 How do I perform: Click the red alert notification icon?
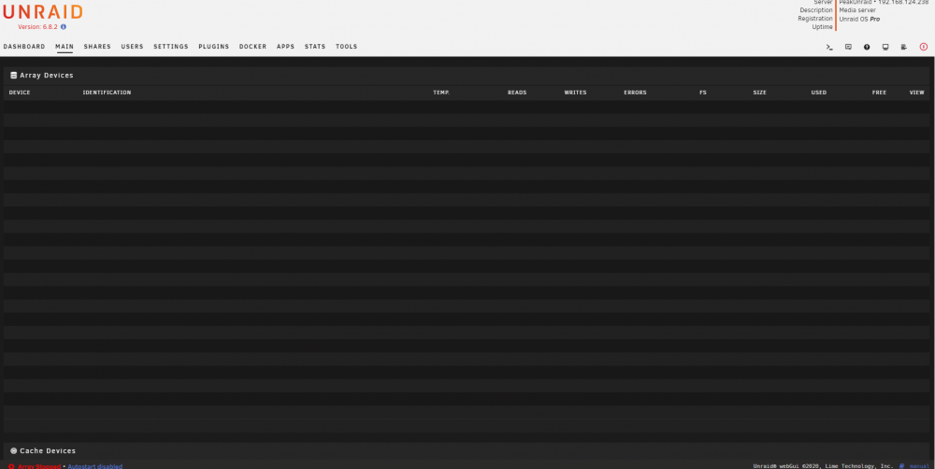pos(924,47)
